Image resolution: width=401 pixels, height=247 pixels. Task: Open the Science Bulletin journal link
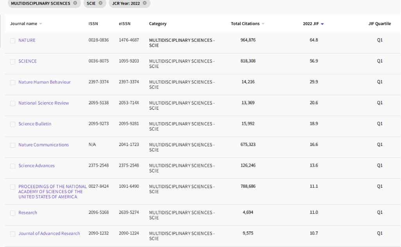35,124
